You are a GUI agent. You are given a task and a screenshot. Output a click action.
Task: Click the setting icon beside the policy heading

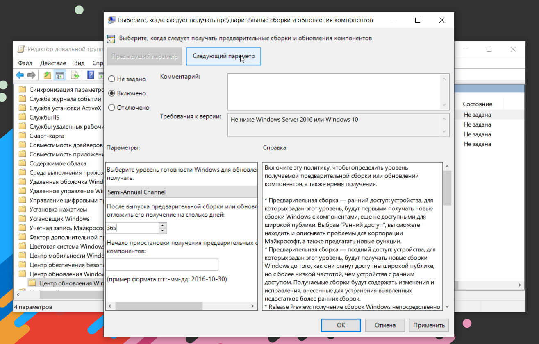[x=111, y=38]
